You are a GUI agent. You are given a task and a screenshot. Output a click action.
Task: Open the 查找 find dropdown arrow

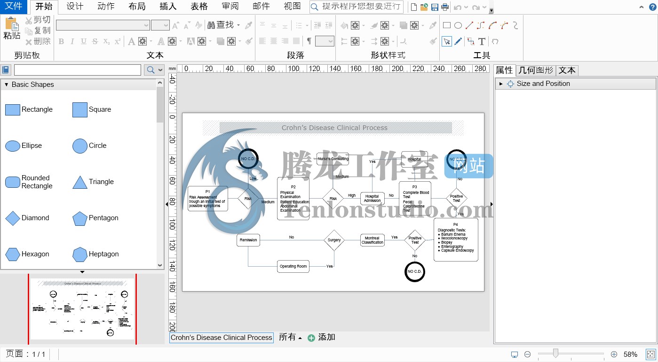tap(238, 25)
